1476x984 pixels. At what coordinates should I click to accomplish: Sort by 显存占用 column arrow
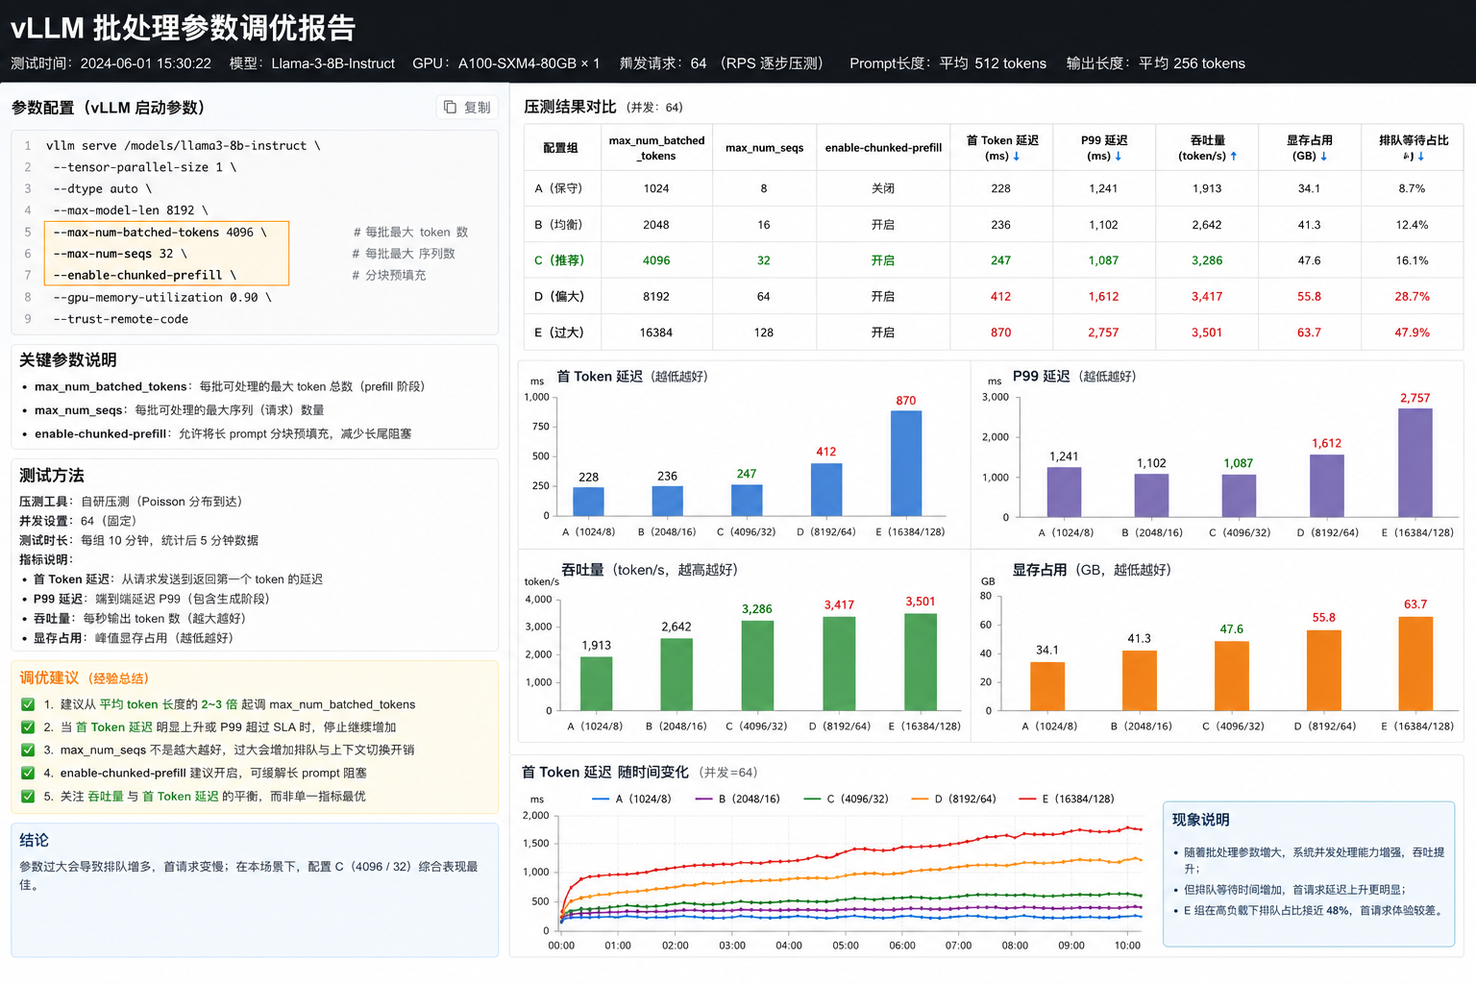1324,157
